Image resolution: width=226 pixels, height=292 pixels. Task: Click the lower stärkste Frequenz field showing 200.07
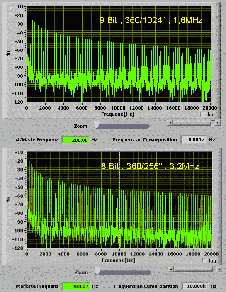(76, 286)
